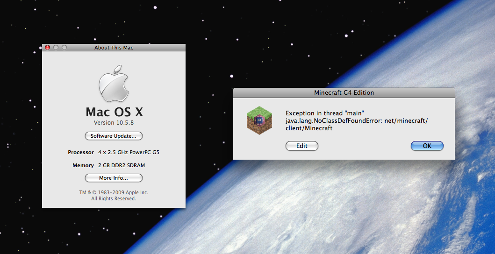The width and height of the screenshot is (495, 254).
Task: Click OK in the Minecraft G4 Edition dialog
Action: pyautogui.click(x=427, y=146)
